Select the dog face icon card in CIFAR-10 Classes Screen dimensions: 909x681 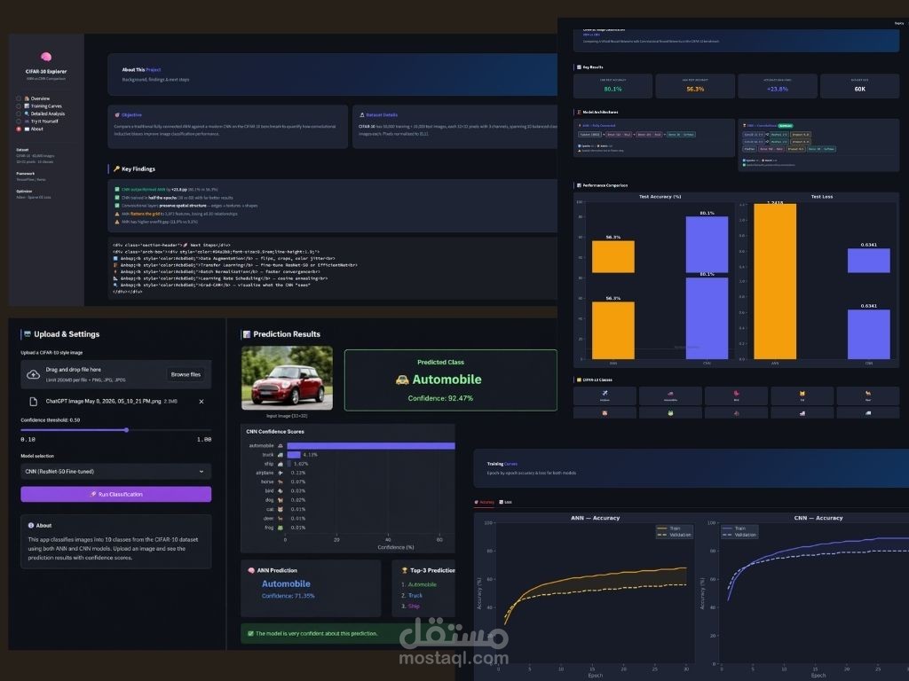[x=605, y=413]
